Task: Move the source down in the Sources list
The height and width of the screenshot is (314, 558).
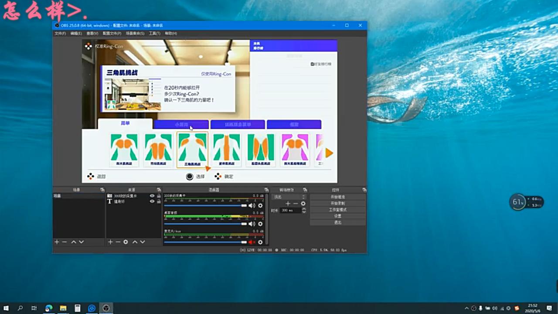Action: 143,242
